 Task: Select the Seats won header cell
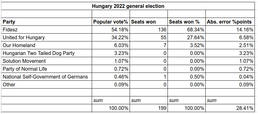149,22
